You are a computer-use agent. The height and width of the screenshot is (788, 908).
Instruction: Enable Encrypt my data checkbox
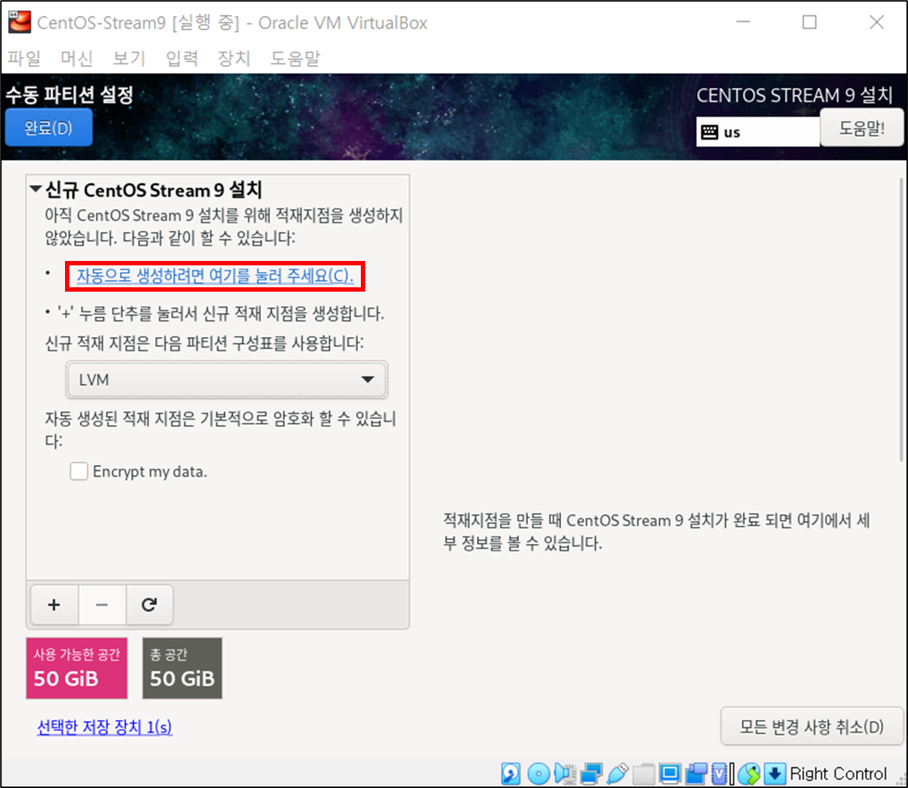(79, 471)
